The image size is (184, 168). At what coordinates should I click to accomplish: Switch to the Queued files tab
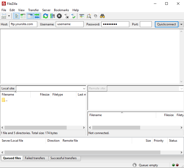[x=12, y=158]
